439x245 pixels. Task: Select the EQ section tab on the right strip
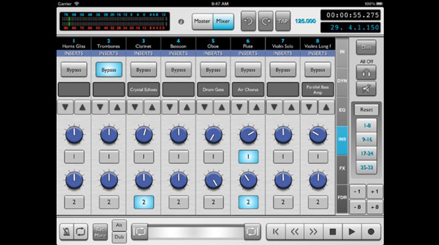tap(342, 110)
